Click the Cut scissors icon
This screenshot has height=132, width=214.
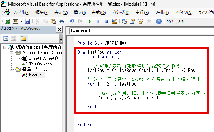point(37,21)
